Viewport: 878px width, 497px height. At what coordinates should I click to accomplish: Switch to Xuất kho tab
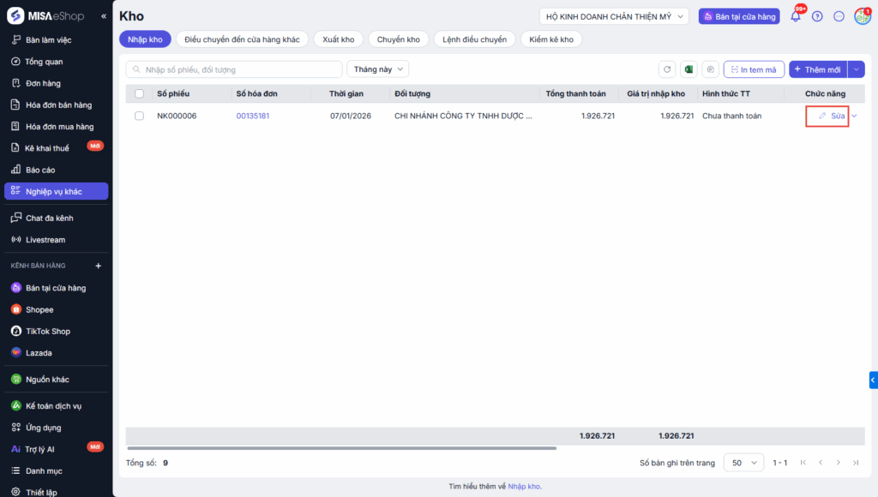click(x=338, y=39)
